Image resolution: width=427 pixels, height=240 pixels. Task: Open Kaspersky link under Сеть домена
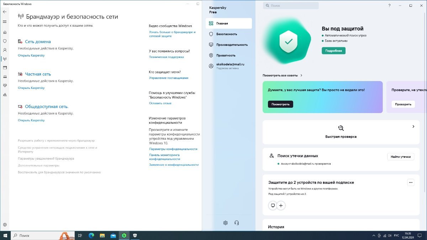[x=31, y=55]
